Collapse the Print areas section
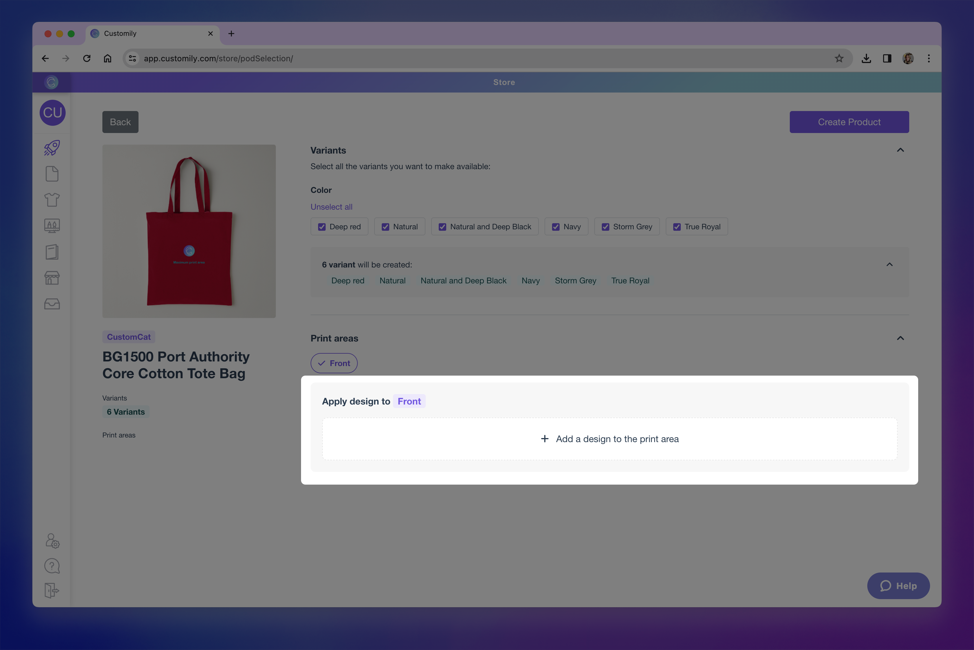 pos(900,338)
